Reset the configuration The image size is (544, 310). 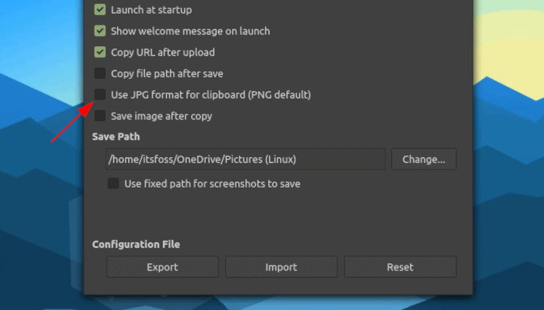[x=400, y=267]
